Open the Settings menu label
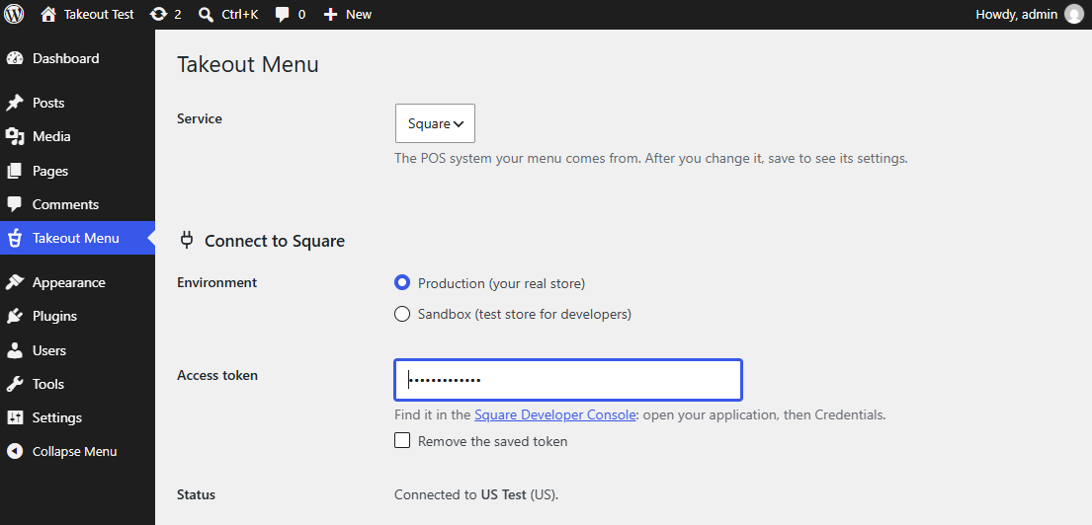Screen dimensions: 1092x525 click(57, 417)
